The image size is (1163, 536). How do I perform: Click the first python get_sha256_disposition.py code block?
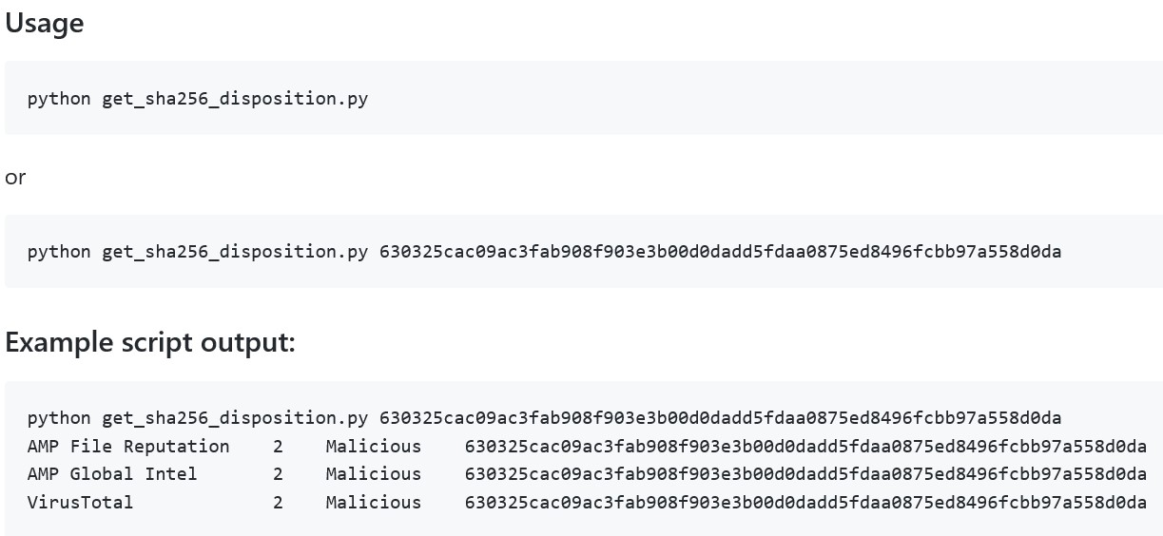(197, 98)
